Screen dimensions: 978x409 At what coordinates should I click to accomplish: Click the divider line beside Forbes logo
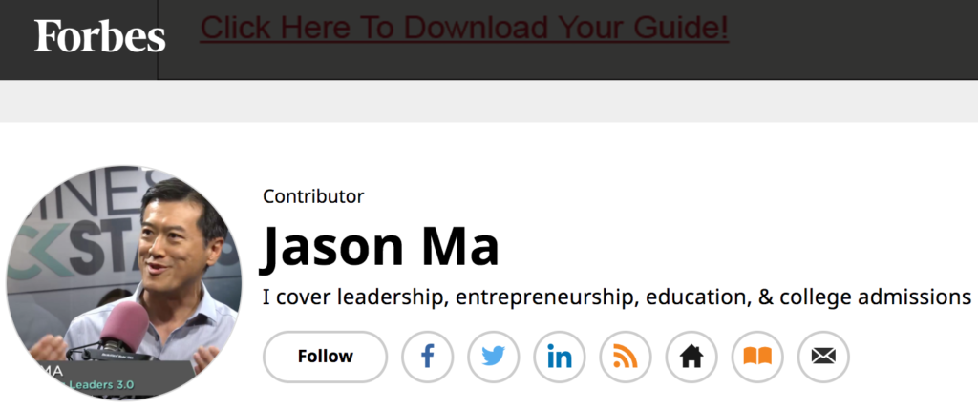(158, 40)
